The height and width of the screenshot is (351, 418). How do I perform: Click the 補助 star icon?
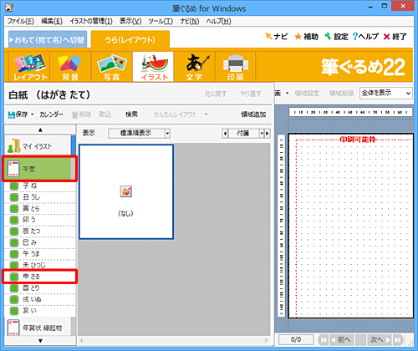pyautogui.click(x=298, y=36)
